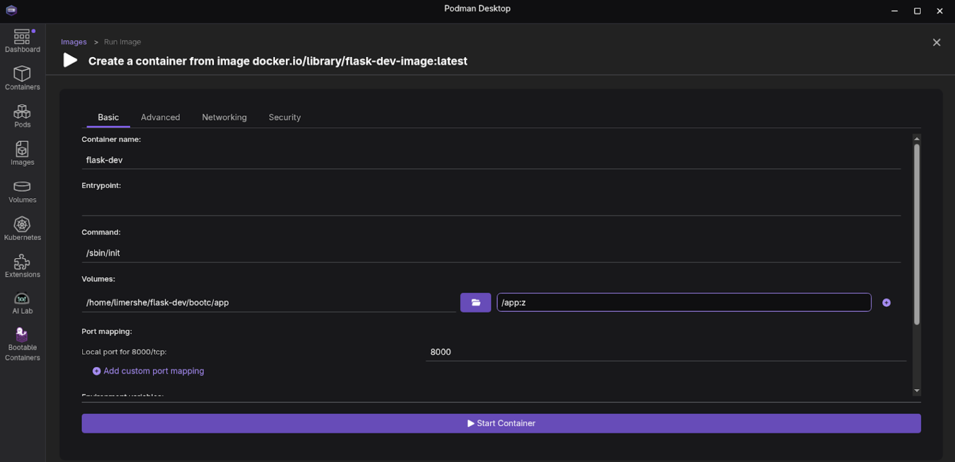Go to Containers in sidebar
This screenshot has width=955, height=462.
(22, 78)
